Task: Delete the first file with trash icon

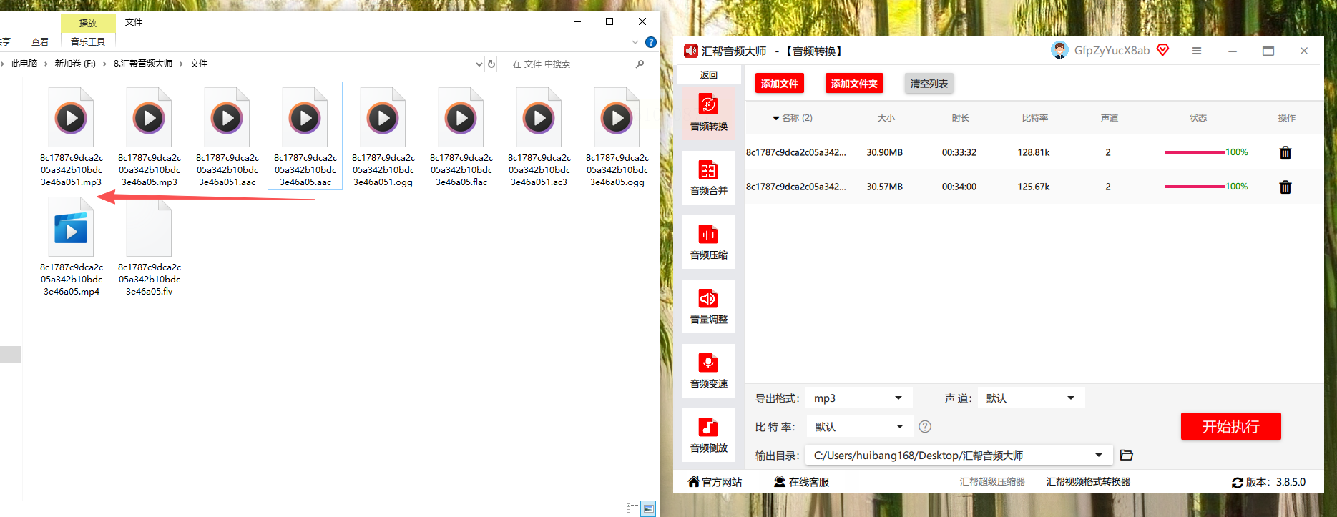Action: click(1285, 152)
